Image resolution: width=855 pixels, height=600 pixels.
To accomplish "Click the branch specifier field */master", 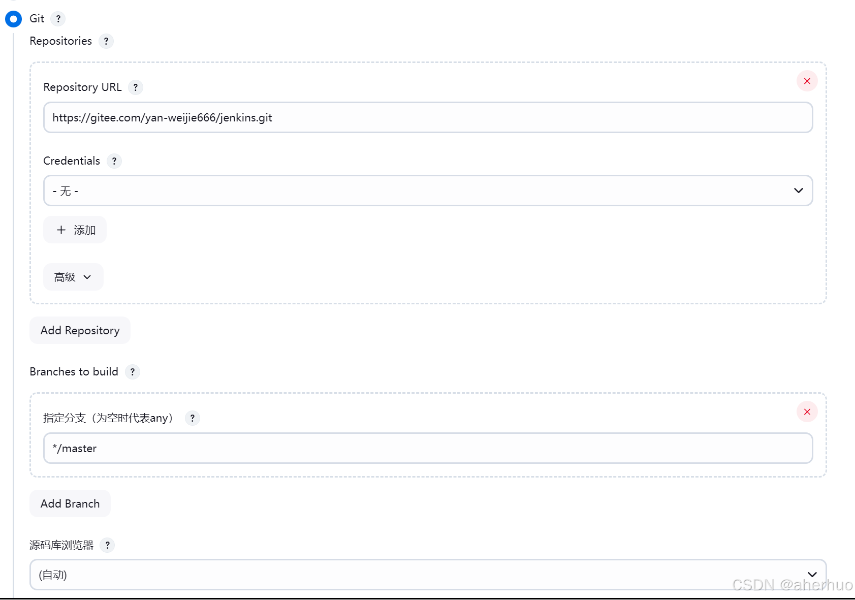I will [428, 448].
